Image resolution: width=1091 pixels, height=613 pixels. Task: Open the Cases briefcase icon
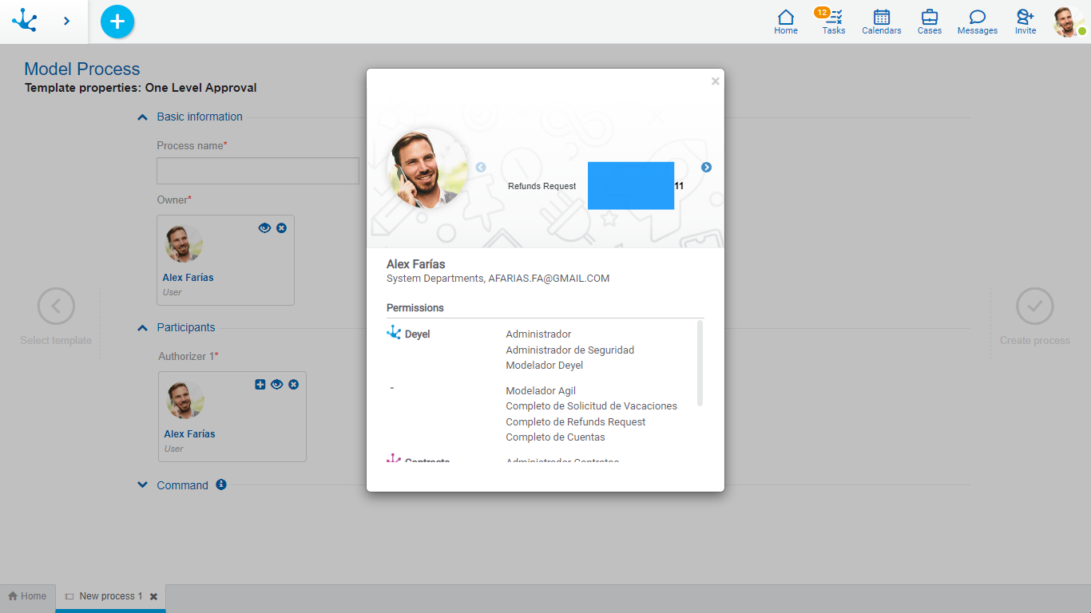(x=930, y=22)
